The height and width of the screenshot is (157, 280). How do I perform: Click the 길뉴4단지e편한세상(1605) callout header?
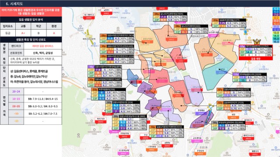pos(173,14)
